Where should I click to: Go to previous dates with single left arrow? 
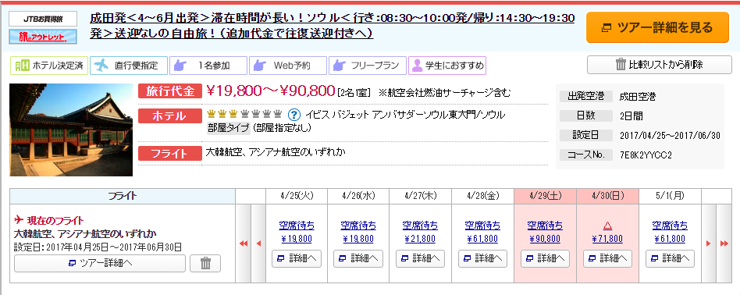click(x=258, y=243)
